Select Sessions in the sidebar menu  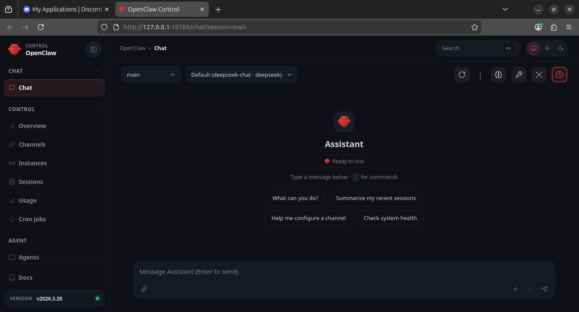(30, 181)
